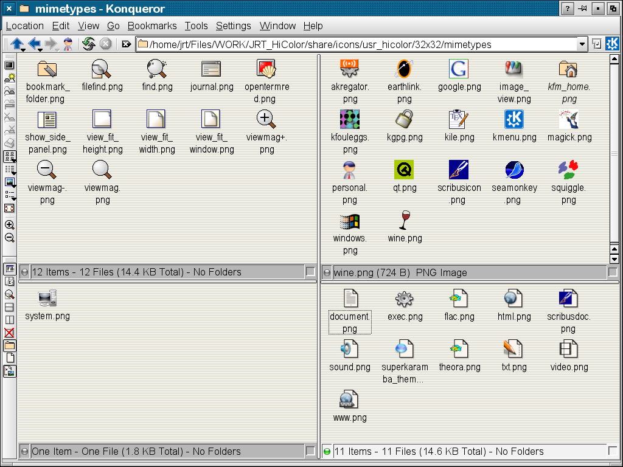Screen dimensions: 623x467
Task: Select www.png file label
Action: click(350, 418)
